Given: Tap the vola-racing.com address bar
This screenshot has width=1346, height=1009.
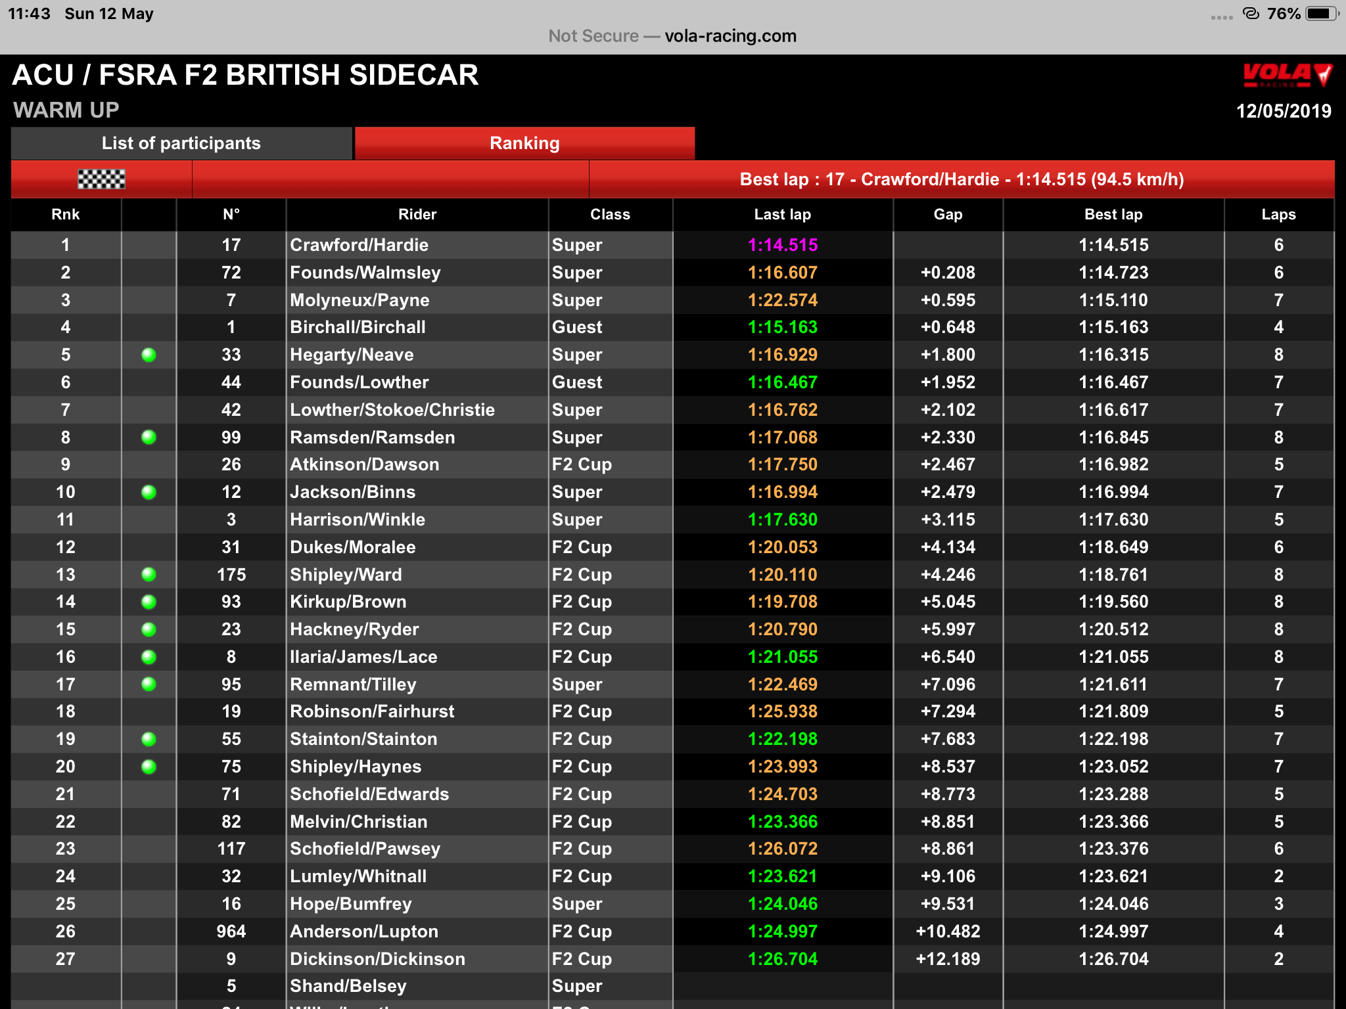Looking at the screenshot, I should pos(672,36).
